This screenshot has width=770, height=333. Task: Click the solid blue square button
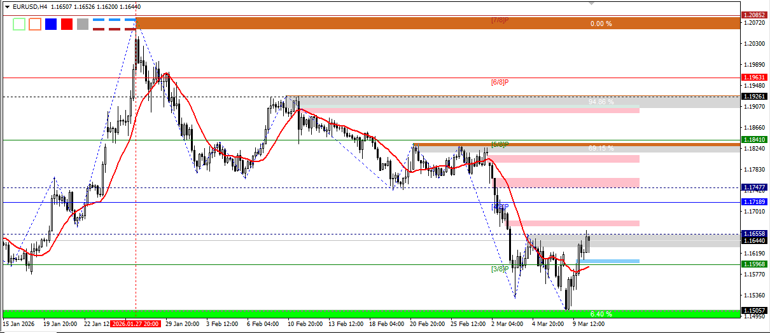point(51,24)
